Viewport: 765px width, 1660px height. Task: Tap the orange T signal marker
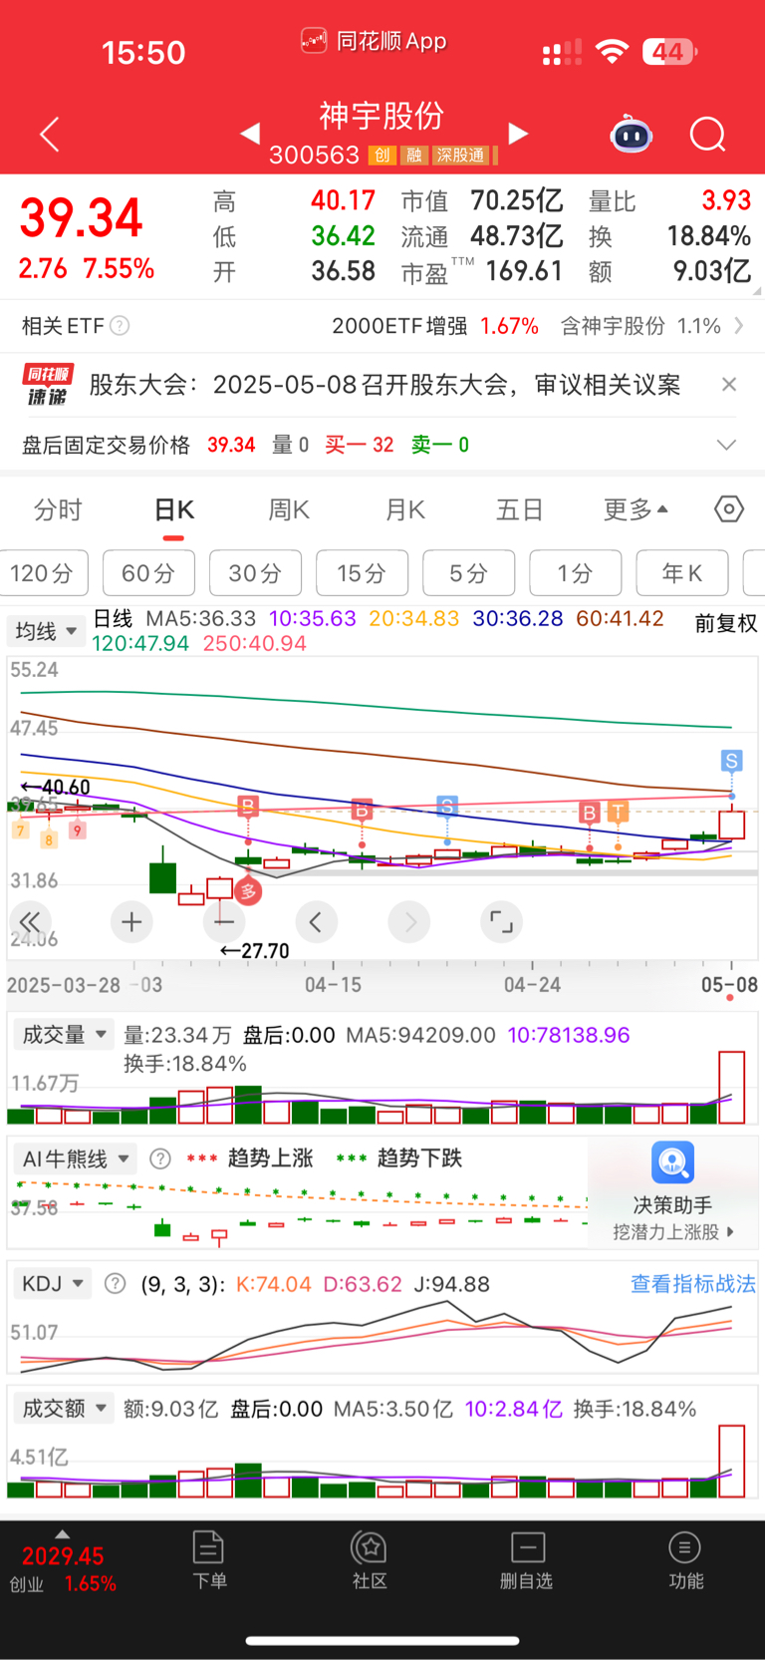click(619, 812)
